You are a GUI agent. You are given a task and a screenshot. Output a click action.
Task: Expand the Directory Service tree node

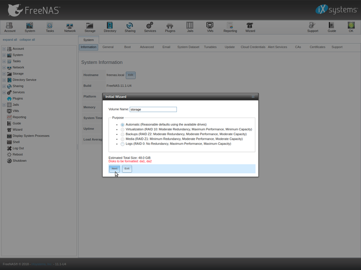(x=4, y=80)
